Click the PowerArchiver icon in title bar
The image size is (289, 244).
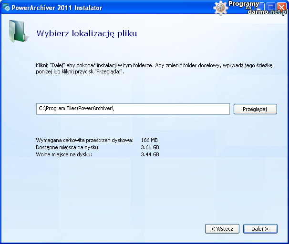pyautogui.click(x=6, y=8)
